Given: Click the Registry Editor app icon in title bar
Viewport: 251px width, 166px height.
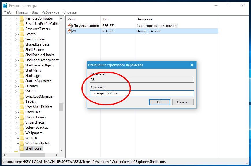Looking at the screenshot, I should (5, 6).
